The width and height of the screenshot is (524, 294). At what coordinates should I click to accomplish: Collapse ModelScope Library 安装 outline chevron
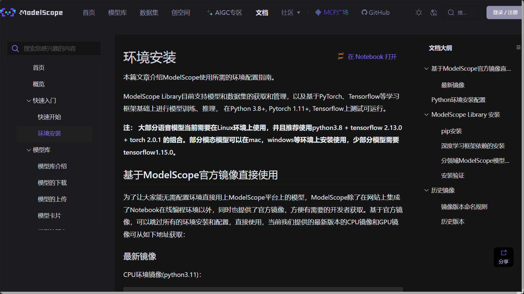pos(426,114)
